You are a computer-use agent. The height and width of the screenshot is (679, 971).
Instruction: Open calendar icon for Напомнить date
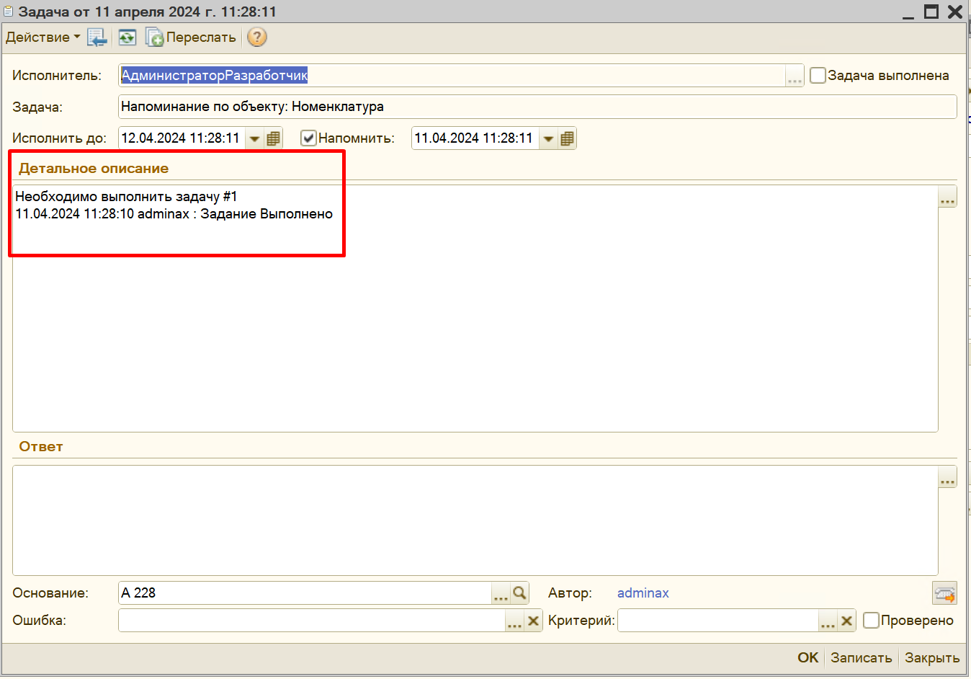click(567, 138)
